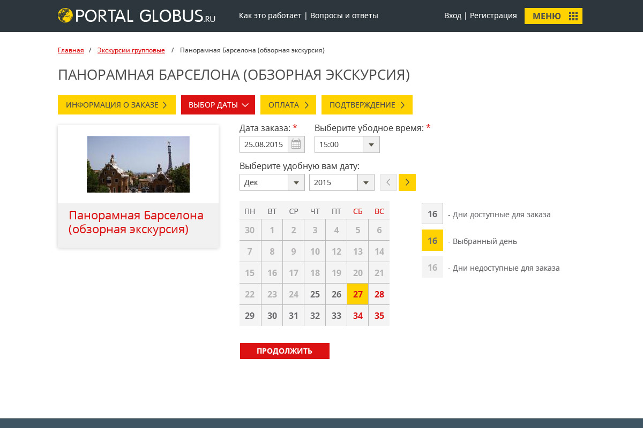Go to next month with right arrow
643x428 pixels.
407,182
